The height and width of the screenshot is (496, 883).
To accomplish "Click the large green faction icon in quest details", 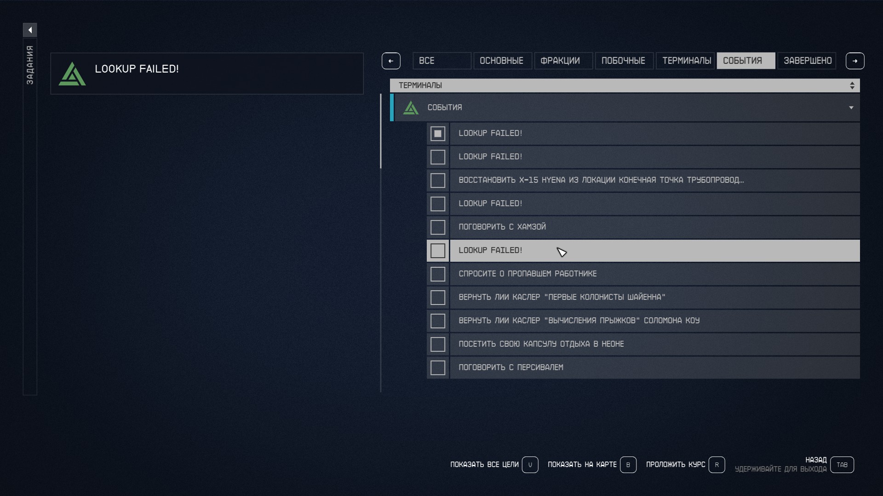I will [72, 74].
